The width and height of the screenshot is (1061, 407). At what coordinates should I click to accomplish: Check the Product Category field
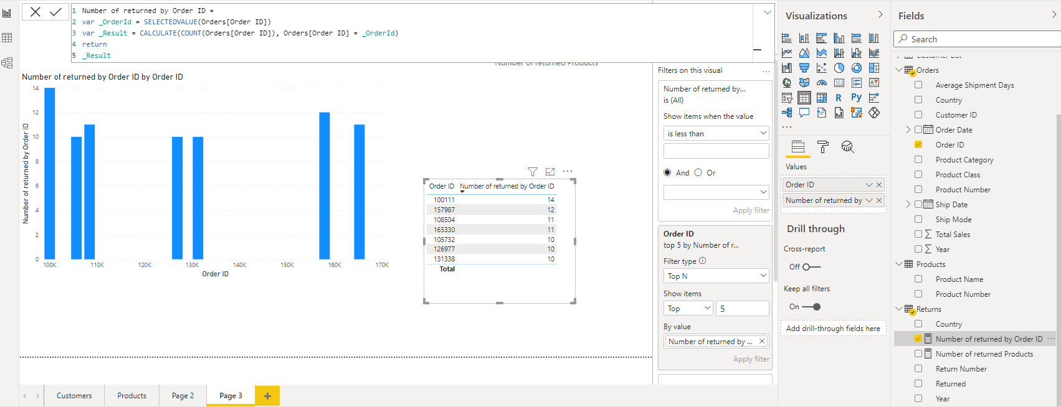[918, 159]
